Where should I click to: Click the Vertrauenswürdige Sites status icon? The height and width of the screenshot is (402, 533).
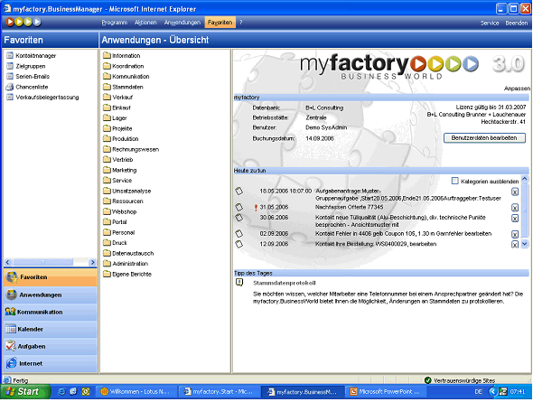(x=428, y=380)
